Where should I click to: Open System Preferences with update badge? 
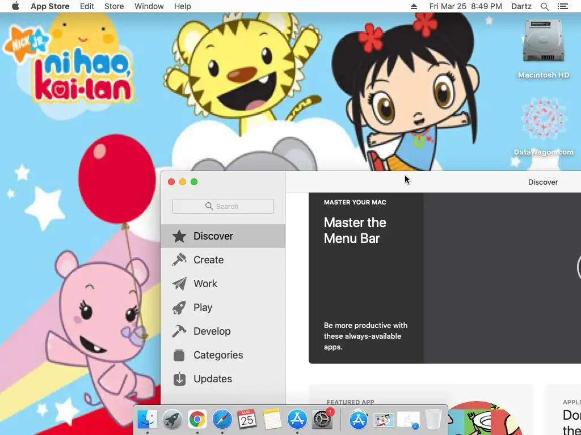(x=322, y=420)
